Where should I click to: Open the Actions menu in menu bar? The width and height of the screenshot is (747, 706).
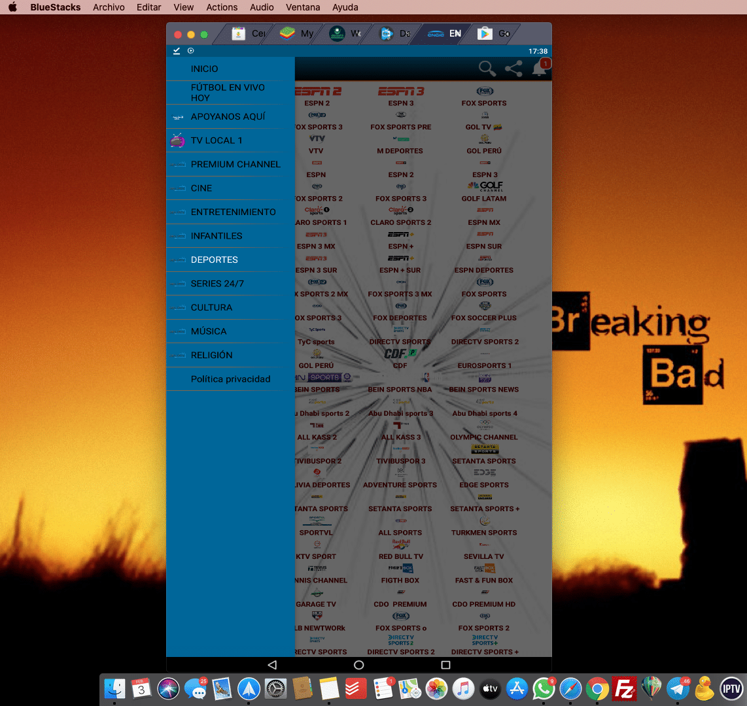(x=222, y=7)
